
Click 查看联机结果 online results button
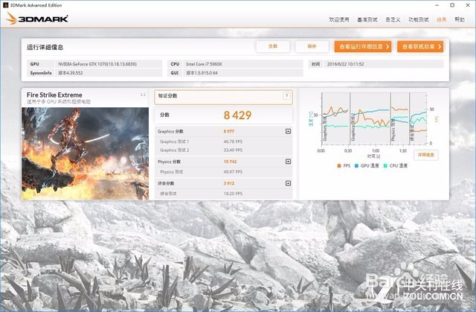(420, 46)
